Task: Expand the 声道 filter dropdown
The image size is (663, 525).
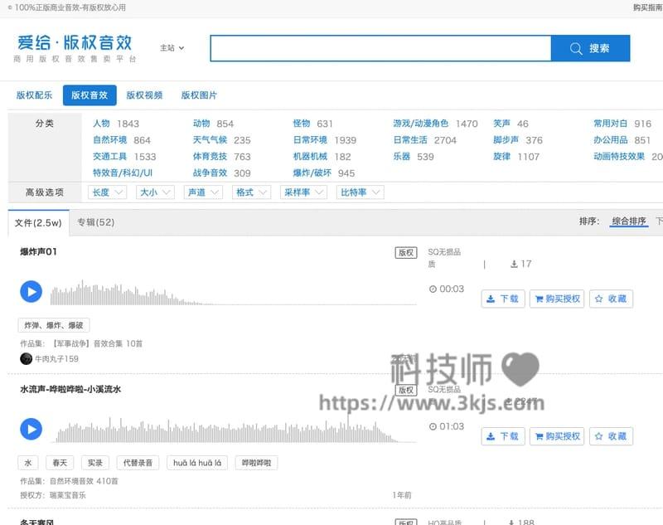Action: click(203, 192)
